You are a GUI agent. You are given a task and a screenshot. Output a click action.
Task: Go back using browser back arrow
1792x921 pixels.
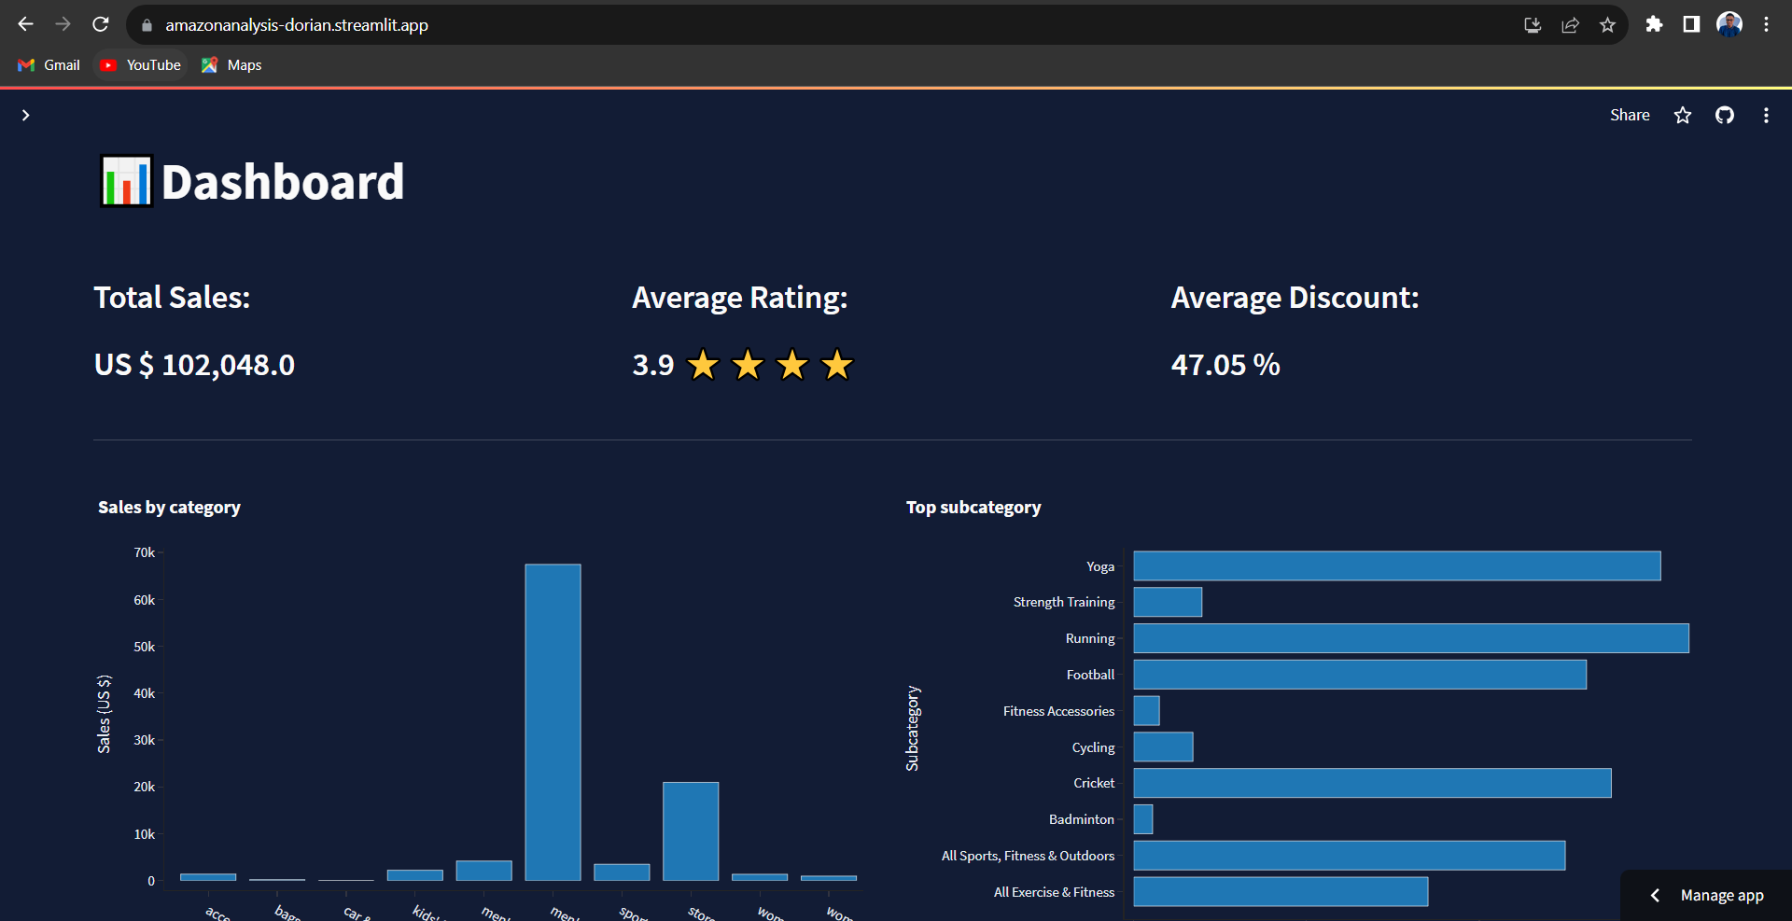[x=25, y=24]
